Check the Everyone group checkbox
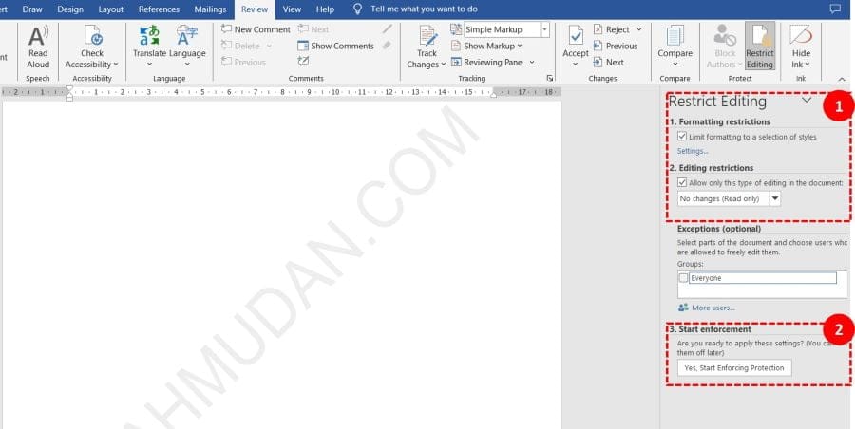This screenshot has height=429, width=855. [684, 278]
